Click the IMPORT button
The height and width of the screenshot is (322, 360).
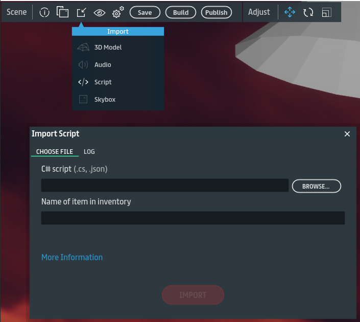[x=193, y=295]
